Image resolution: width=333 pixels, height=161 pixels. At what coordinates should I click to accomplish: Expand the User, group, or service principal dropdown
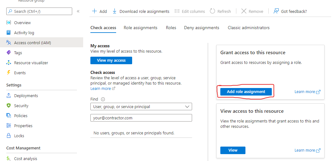click(x=141, y=107)
